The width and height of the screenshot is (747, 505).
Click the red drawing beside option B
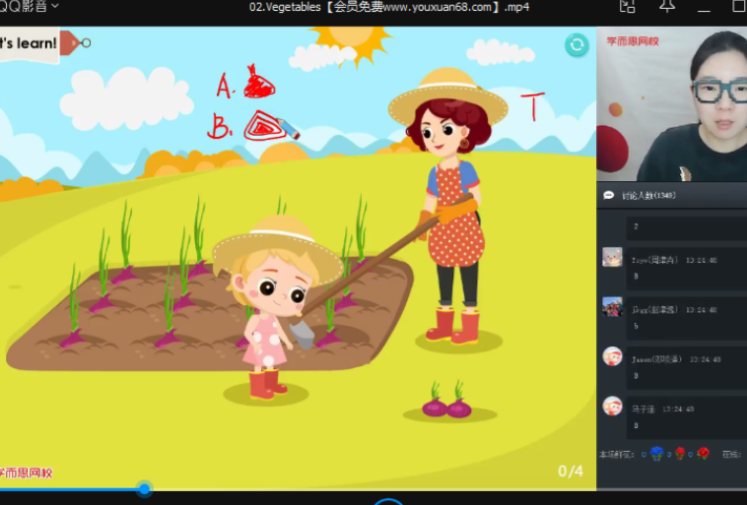(266, 125)
